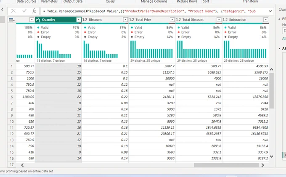This screenshot has height=177, width=286.
Task: Open the Quantity column filter dropdown
Action: click(79, 19)
